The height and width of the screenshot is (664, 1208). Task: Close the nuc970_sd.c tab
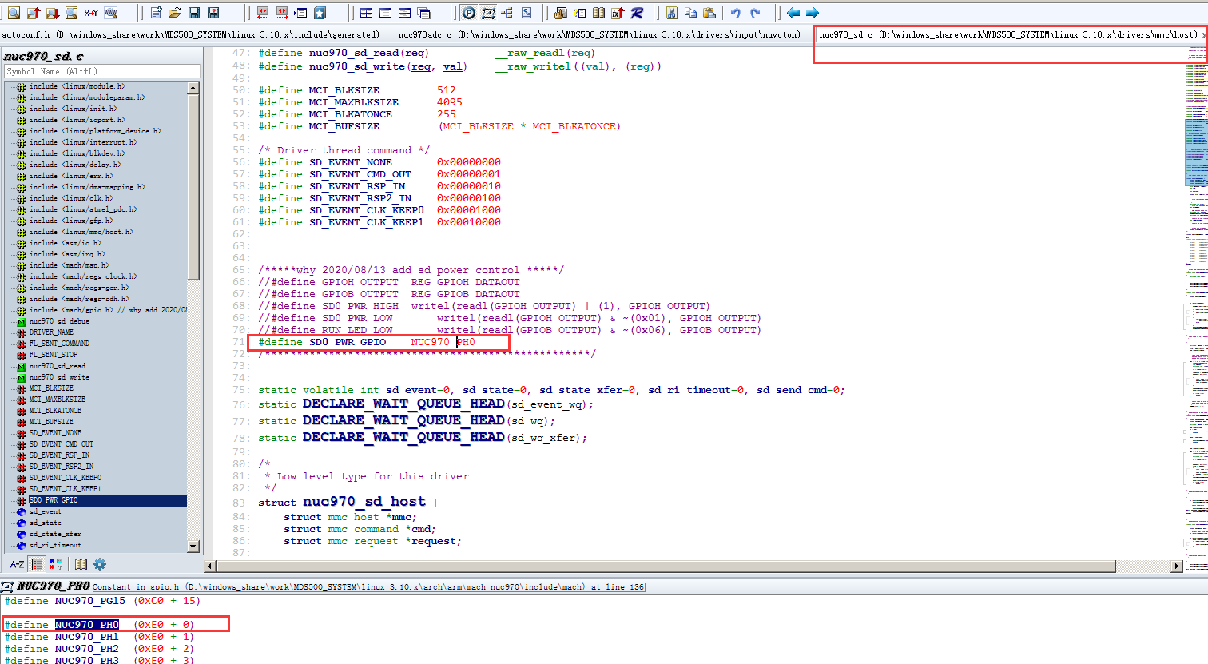coord(1204,34)
